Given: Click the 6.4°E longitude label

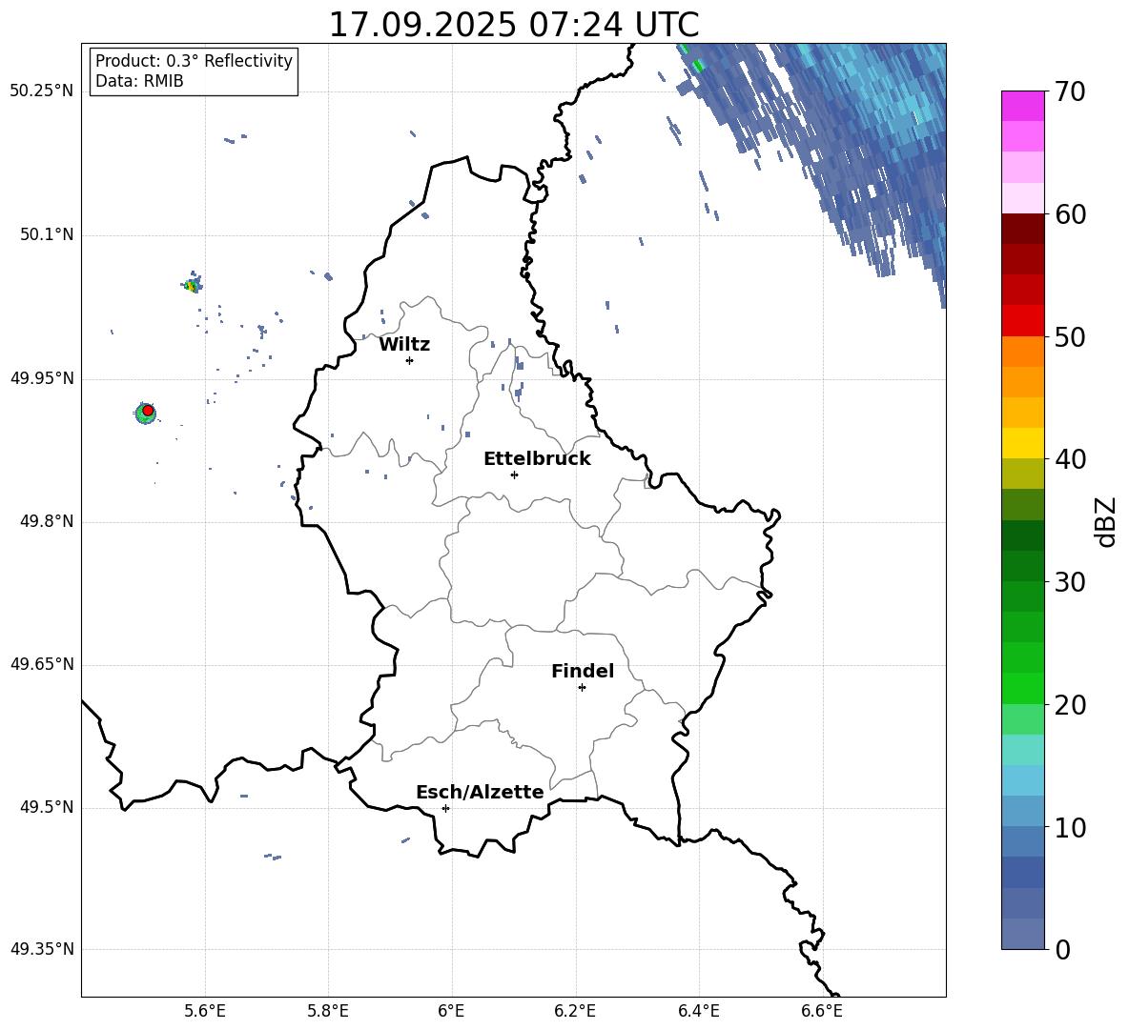Looking at the screenshot, I should coord(698,1011).
